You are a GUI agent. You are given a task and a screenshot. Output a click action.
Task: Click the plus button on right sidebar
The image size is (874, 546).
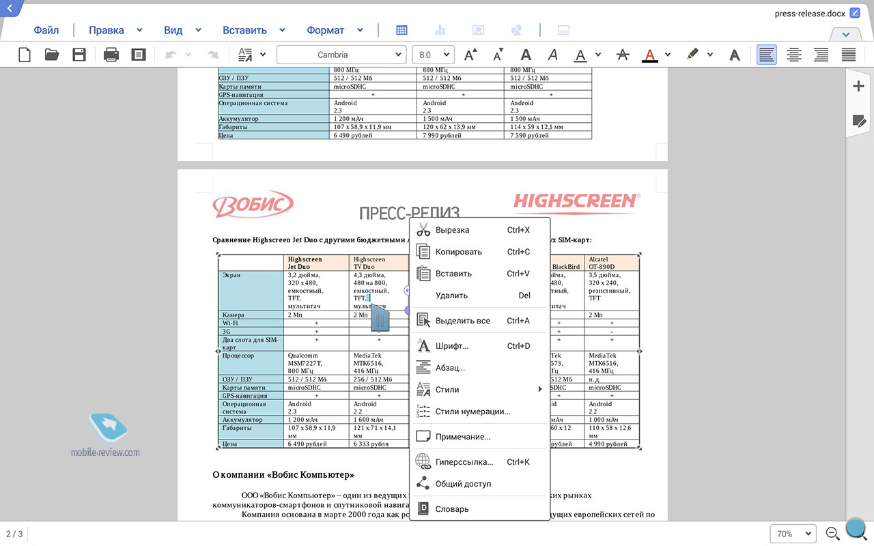(x=858, y=86)
